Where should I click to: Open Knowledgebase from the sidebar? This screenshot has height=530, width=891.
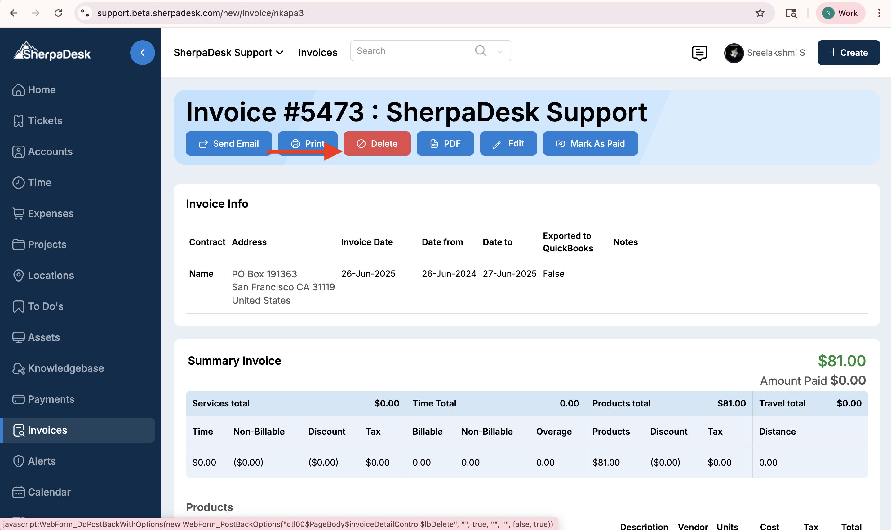[66, 368]
